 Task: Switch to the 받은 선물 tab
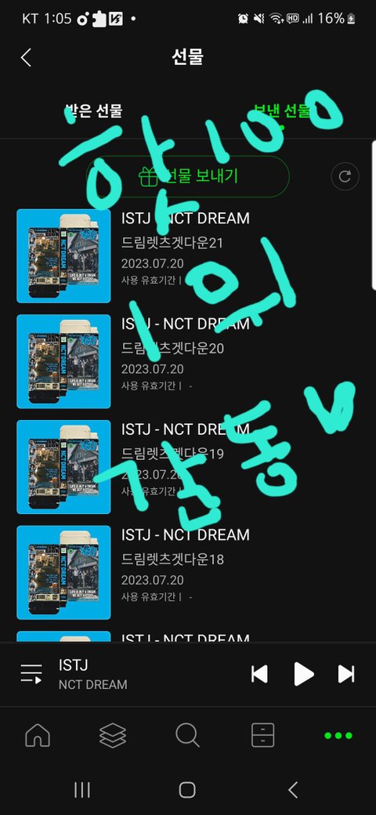pyautogui.click(x=93, y=110)
